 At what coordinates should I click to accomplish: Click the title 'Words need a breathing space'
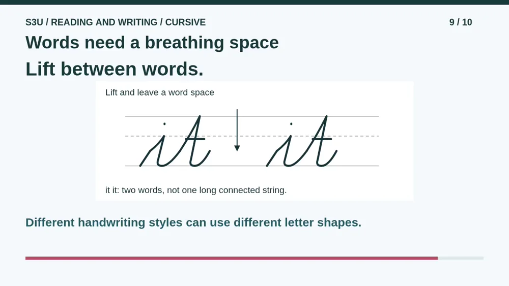(152, 43)
